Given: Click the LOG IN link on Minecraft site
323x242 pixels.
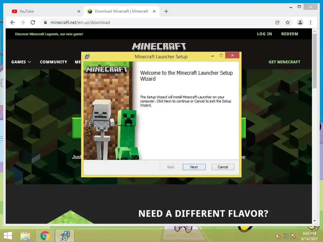Looking at the screenshot, I should click(x=264, y=34).
